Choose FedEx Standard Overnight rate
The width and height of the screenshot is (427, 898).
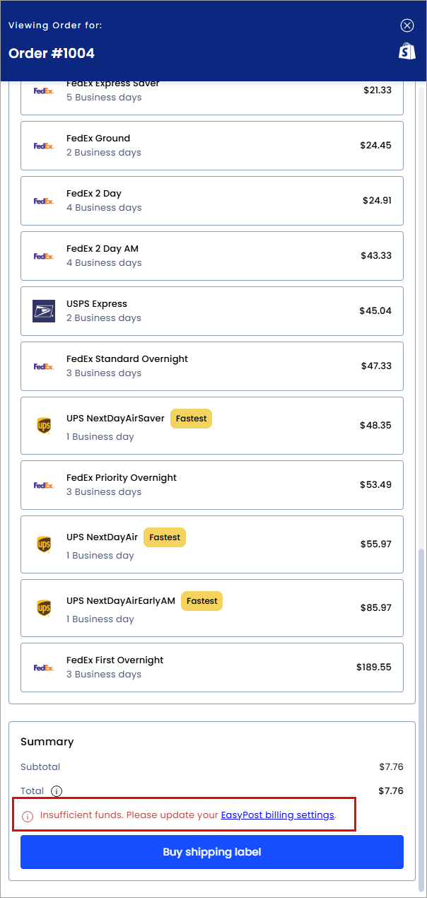tap(212, 366)
